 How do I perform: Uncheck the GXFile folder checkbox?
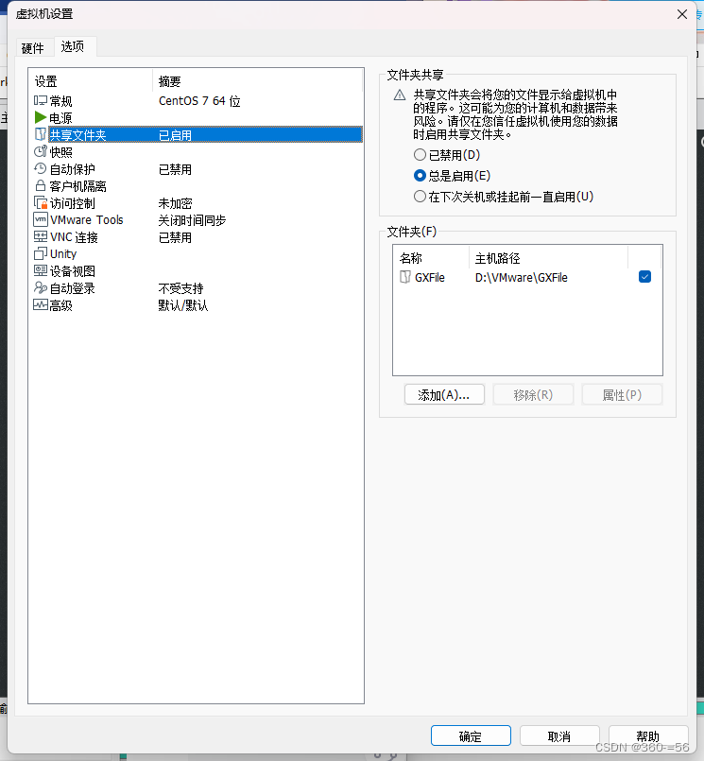(x=644, y=277)
